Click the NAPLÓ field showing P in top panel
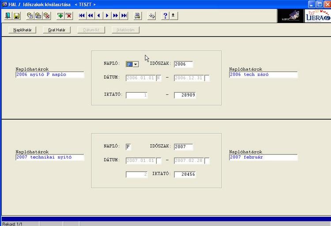Image resolution: width=331 pixels, height=226 pixels. tap(129, 64)
